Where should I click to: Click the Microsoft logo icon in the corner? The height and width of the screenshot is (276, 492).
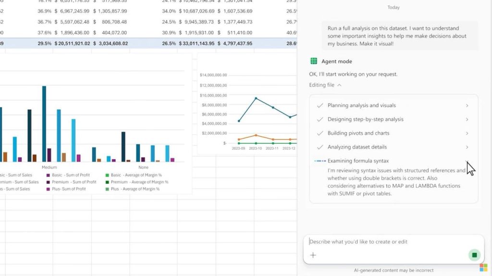click(483, 267)
